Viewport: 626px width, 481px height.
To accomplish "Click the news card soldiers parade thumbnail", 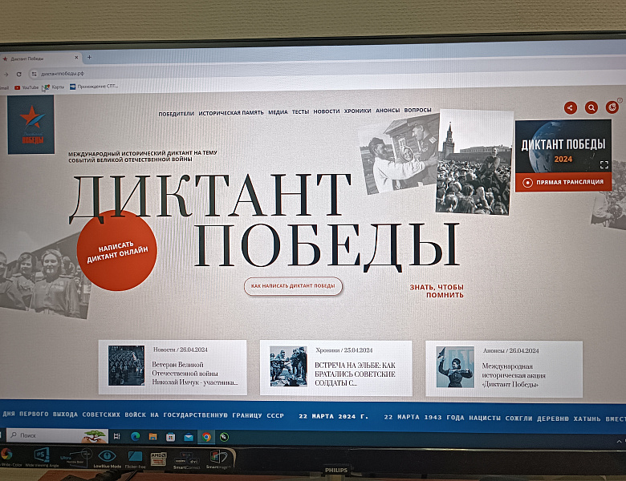I will coord(126,366).
